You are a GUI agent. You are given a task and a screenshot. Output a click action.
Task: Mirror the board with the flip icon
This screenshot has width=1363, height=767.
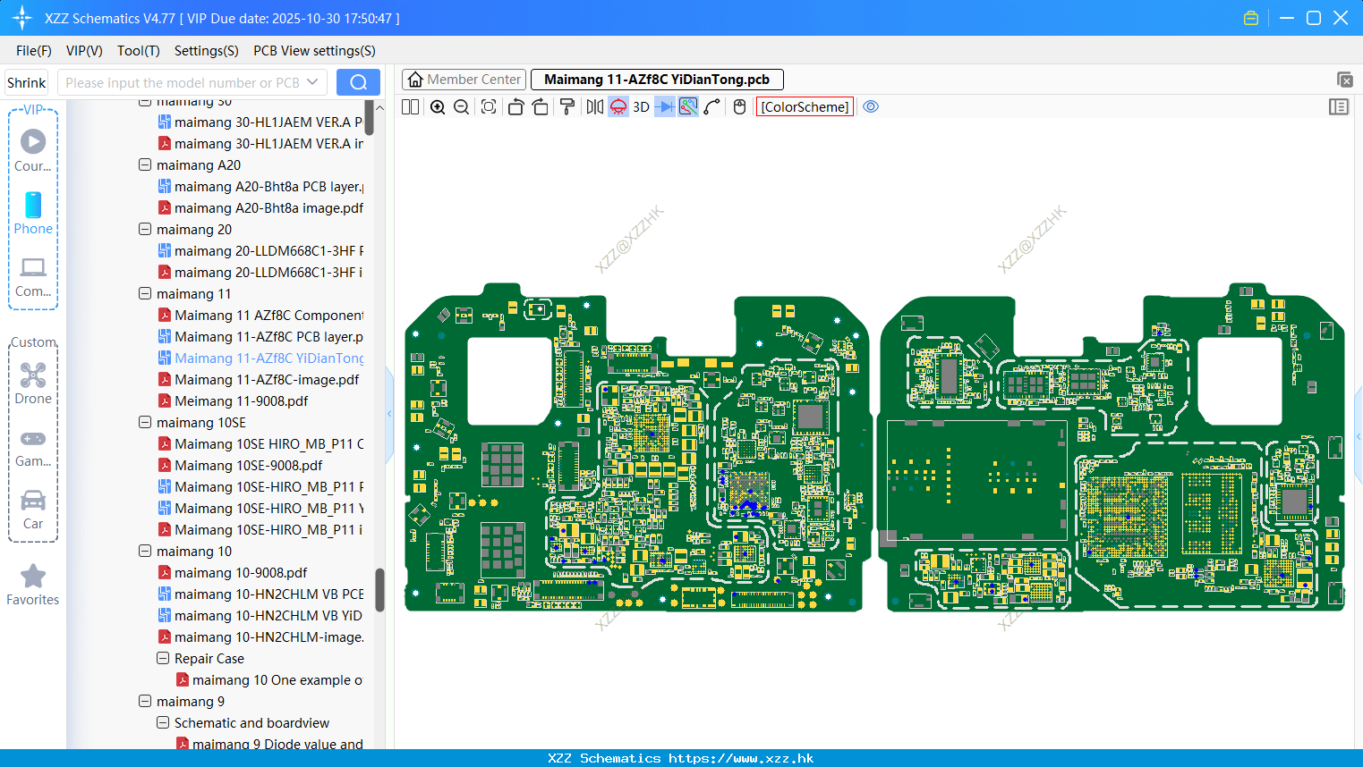coord(594,106)
